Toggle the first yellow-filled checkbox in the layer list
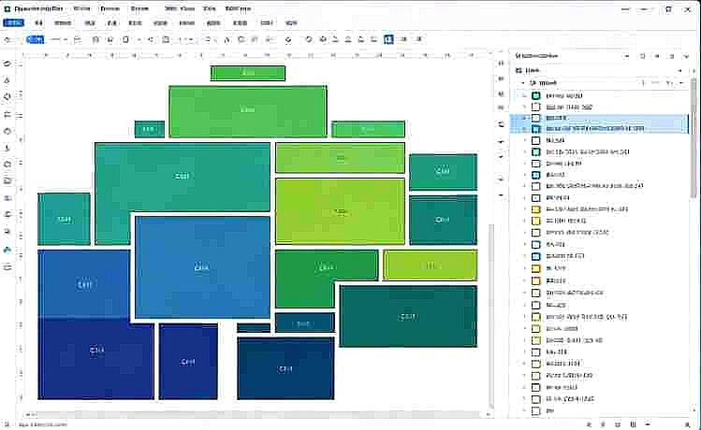 [536, 209]
